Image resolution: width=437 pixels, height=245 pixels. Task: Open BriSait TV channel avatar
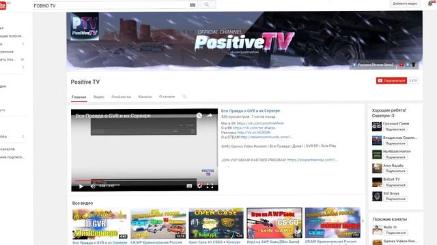pyautogui.click(x=377, y=182)
